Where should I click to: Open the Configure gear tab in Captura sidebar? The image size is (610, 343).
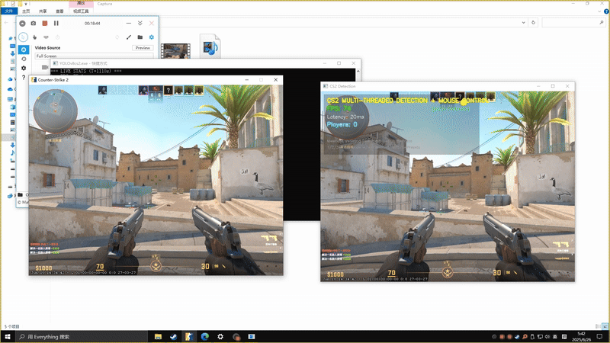click(x=24, y=68)
